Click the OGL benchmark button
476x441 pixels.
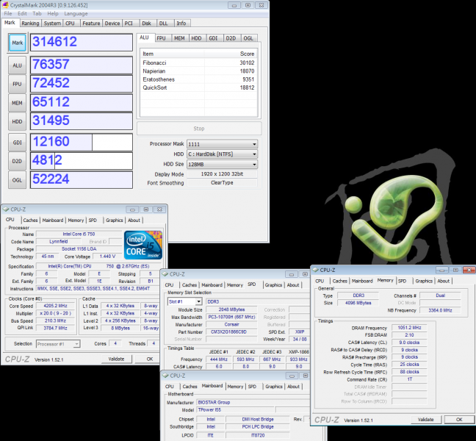[18, 179]
